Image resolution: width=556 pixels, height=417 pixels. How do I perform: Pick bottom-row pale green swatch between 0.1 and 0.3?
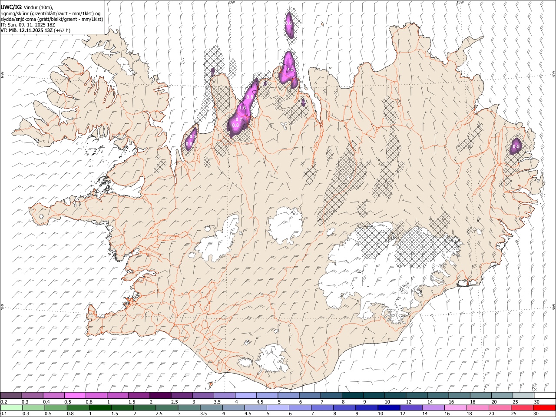point(11,408)
